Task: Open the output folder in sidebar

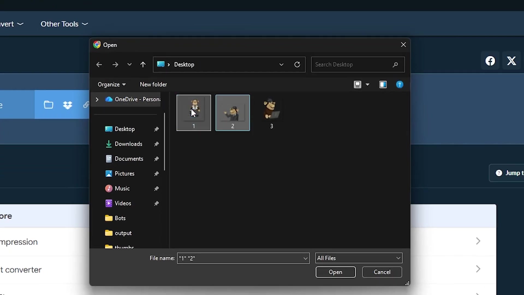Action: (118, 233)
